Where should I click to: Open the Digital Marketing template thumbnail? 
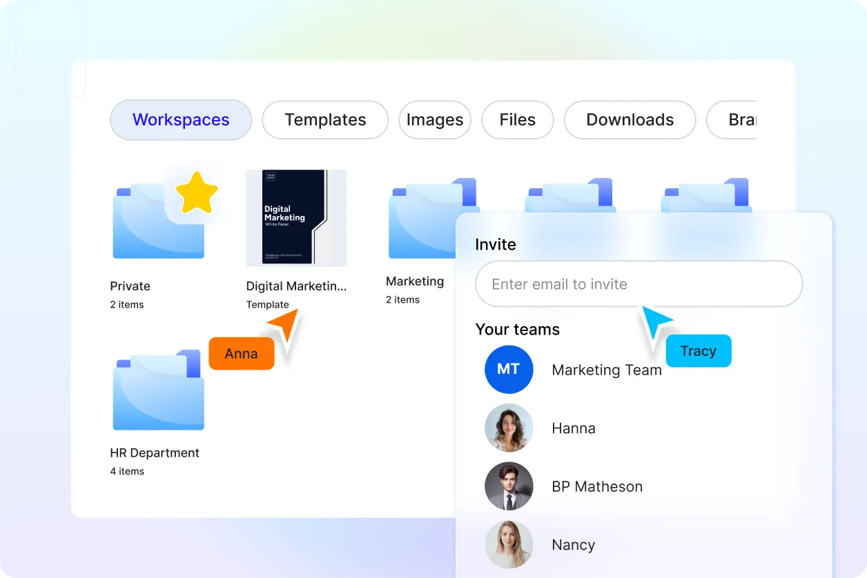pos(296,218)
